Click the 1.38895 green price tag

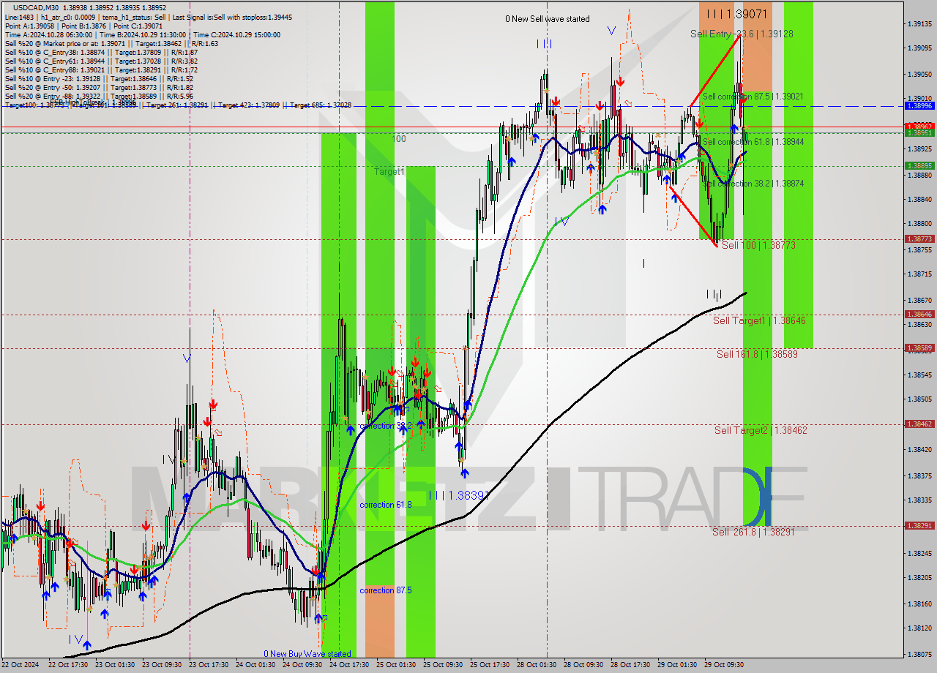pyautogui.click(x=919, y=166)
